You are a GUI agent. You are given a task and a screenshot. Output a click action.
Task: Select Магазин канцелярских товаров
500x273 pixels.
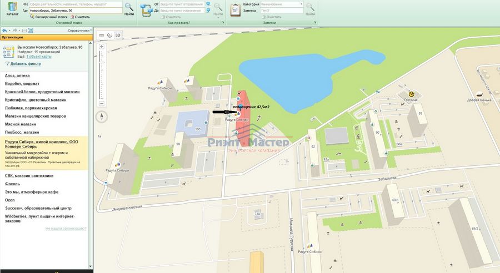point(35,116)
